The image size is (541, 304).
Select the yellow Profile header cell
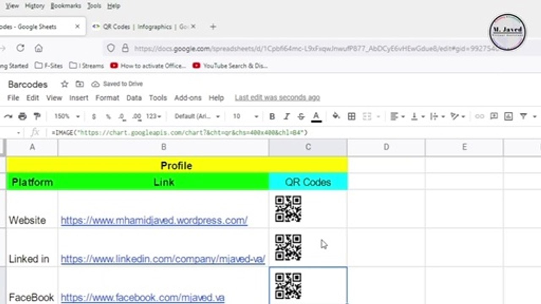tap(177, 165)
